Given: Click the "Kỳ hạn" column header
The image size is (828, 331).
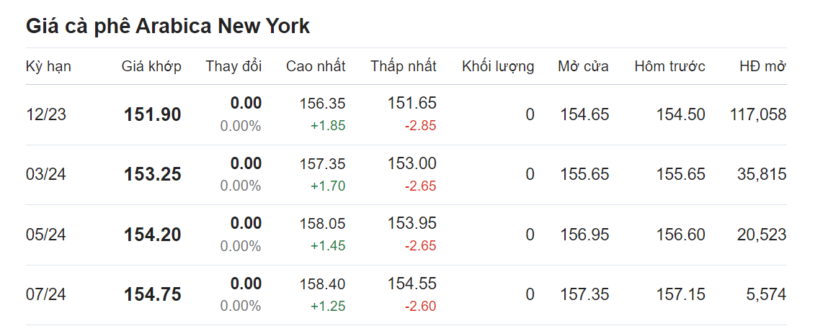Looking at the screenshot, I should pyautogui.click(x=48, y=67).
